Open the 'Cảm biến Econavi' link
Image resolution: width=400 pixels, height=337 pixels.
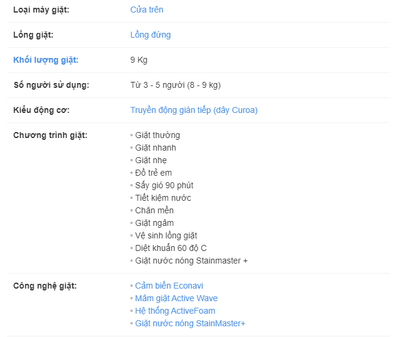pos(169,286)
